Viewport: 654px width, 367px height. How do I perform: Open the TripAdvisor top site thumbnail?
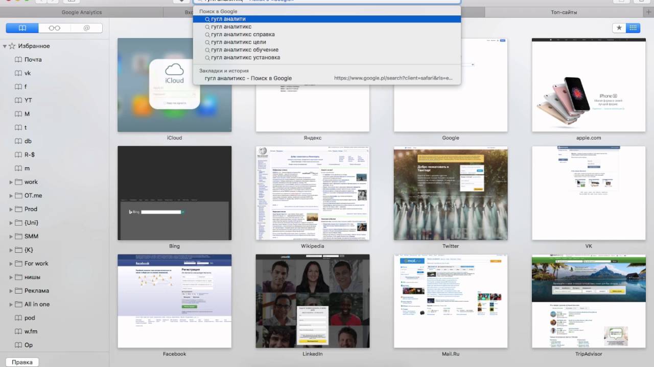coord(589,301)
